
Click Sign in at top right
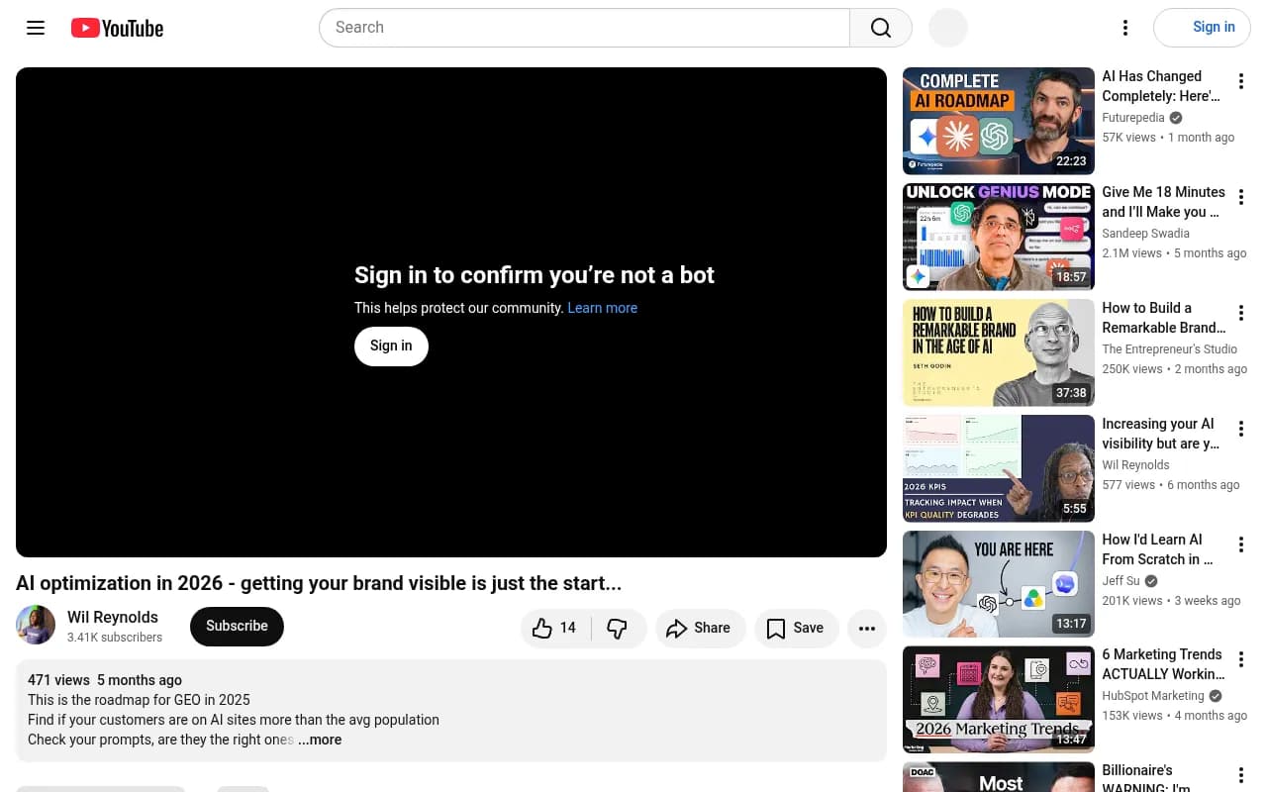click(x=1202, y=28)
